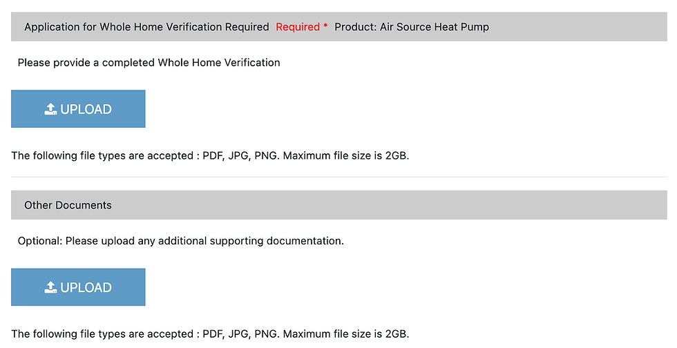677x348 pixels.
Task: Select the Product: Air Source Heat Pump text
Action: click(412, 27)
